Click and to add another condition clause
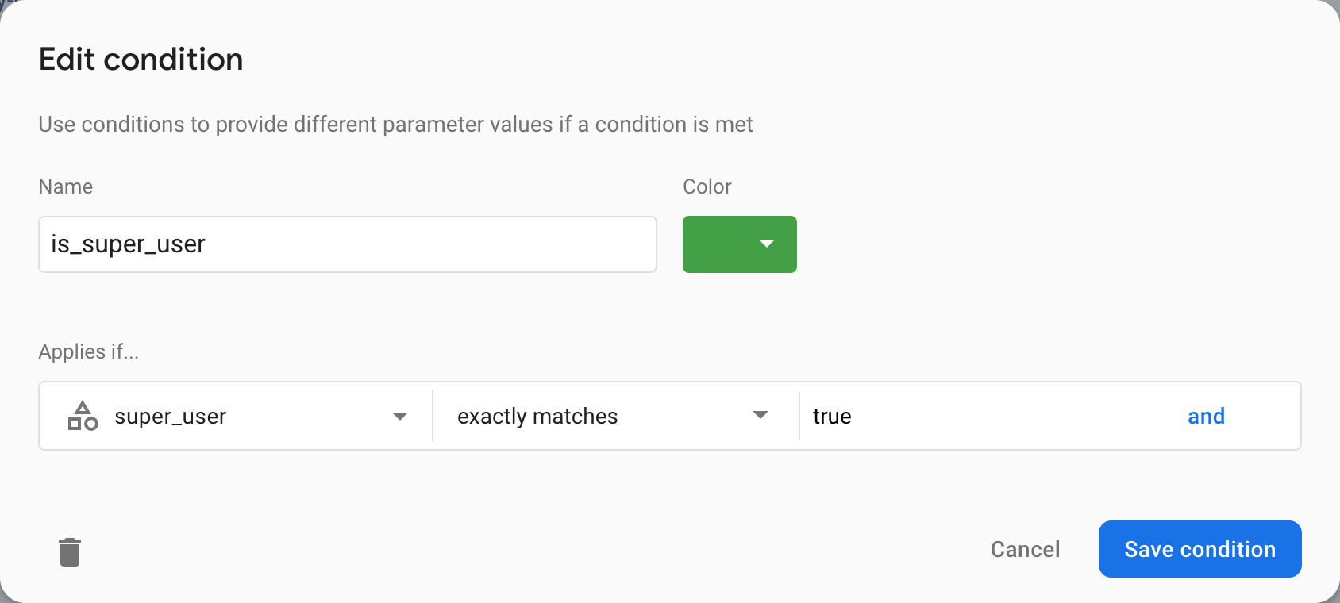The width and height of the screenshot is (1340, 603). (x=1206, y=416)
